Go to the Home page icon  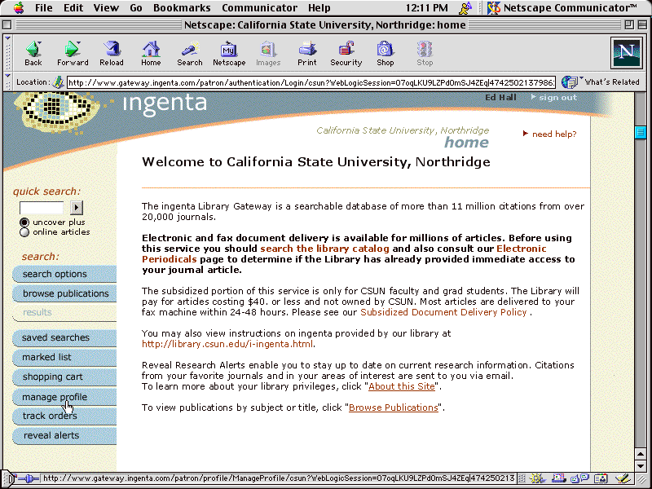(x=151, y=54)
